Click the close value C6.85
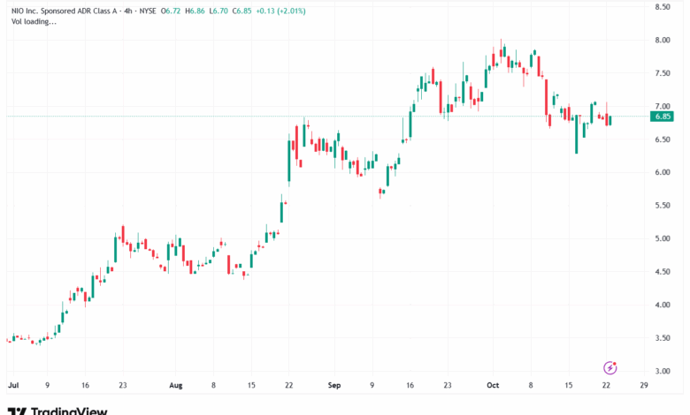 tap(241, 11)
